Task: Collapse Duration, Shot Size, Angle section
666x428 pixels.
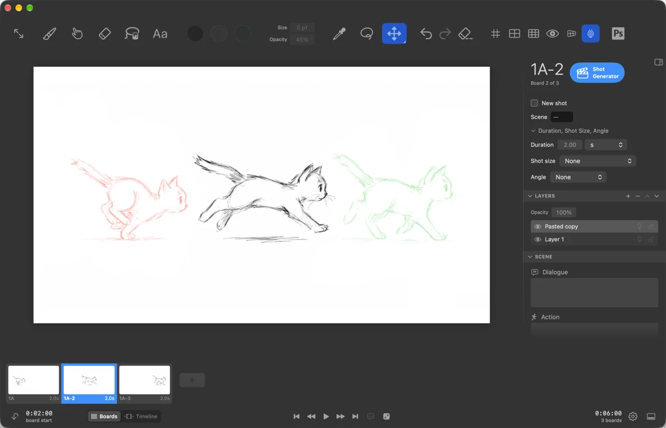Action: pos(533,131)
